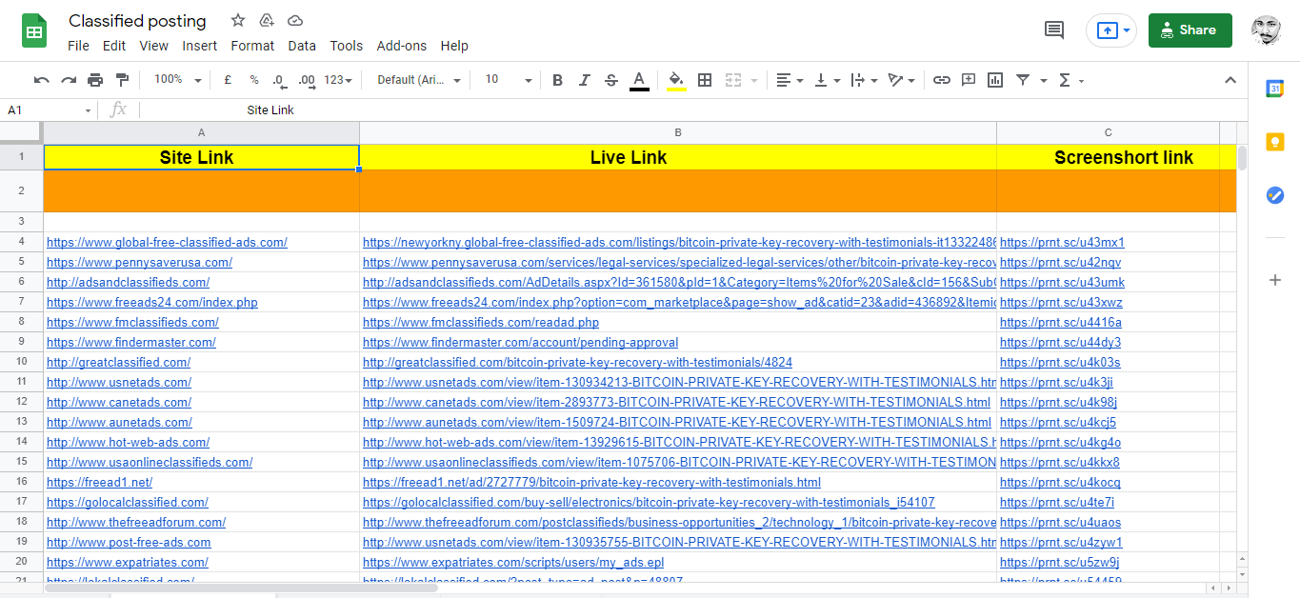Insert a comment
Viewport: 1300px width, 598px height.
(969, 80)
